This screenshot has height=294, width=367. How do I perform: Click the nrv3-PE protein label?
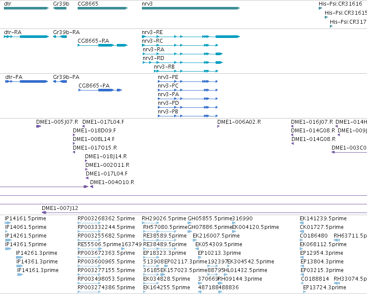coord(168,77)
